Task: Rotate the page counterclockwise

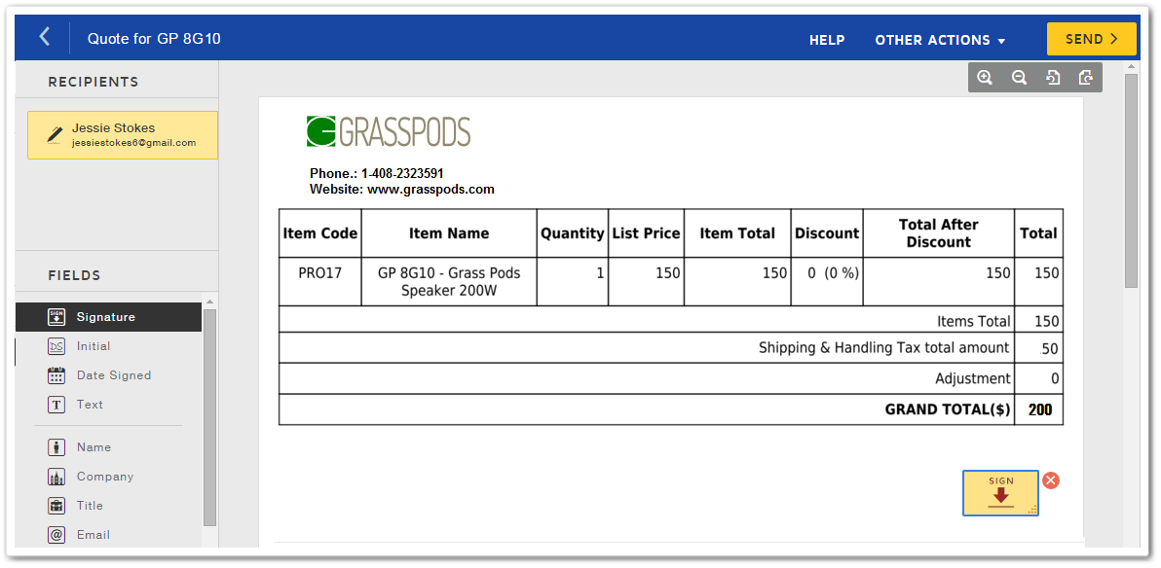Action: tap(1053, 78)
